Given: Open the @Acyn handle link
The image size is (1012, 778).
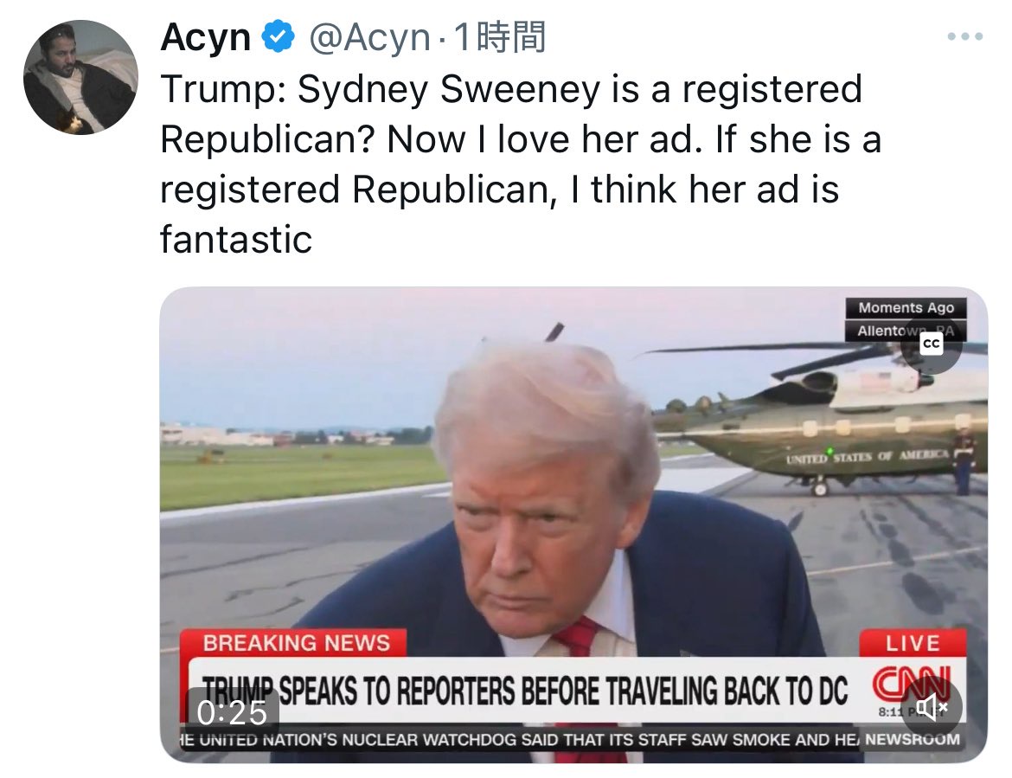Looking at the screenshot, I should pos(369,37).
